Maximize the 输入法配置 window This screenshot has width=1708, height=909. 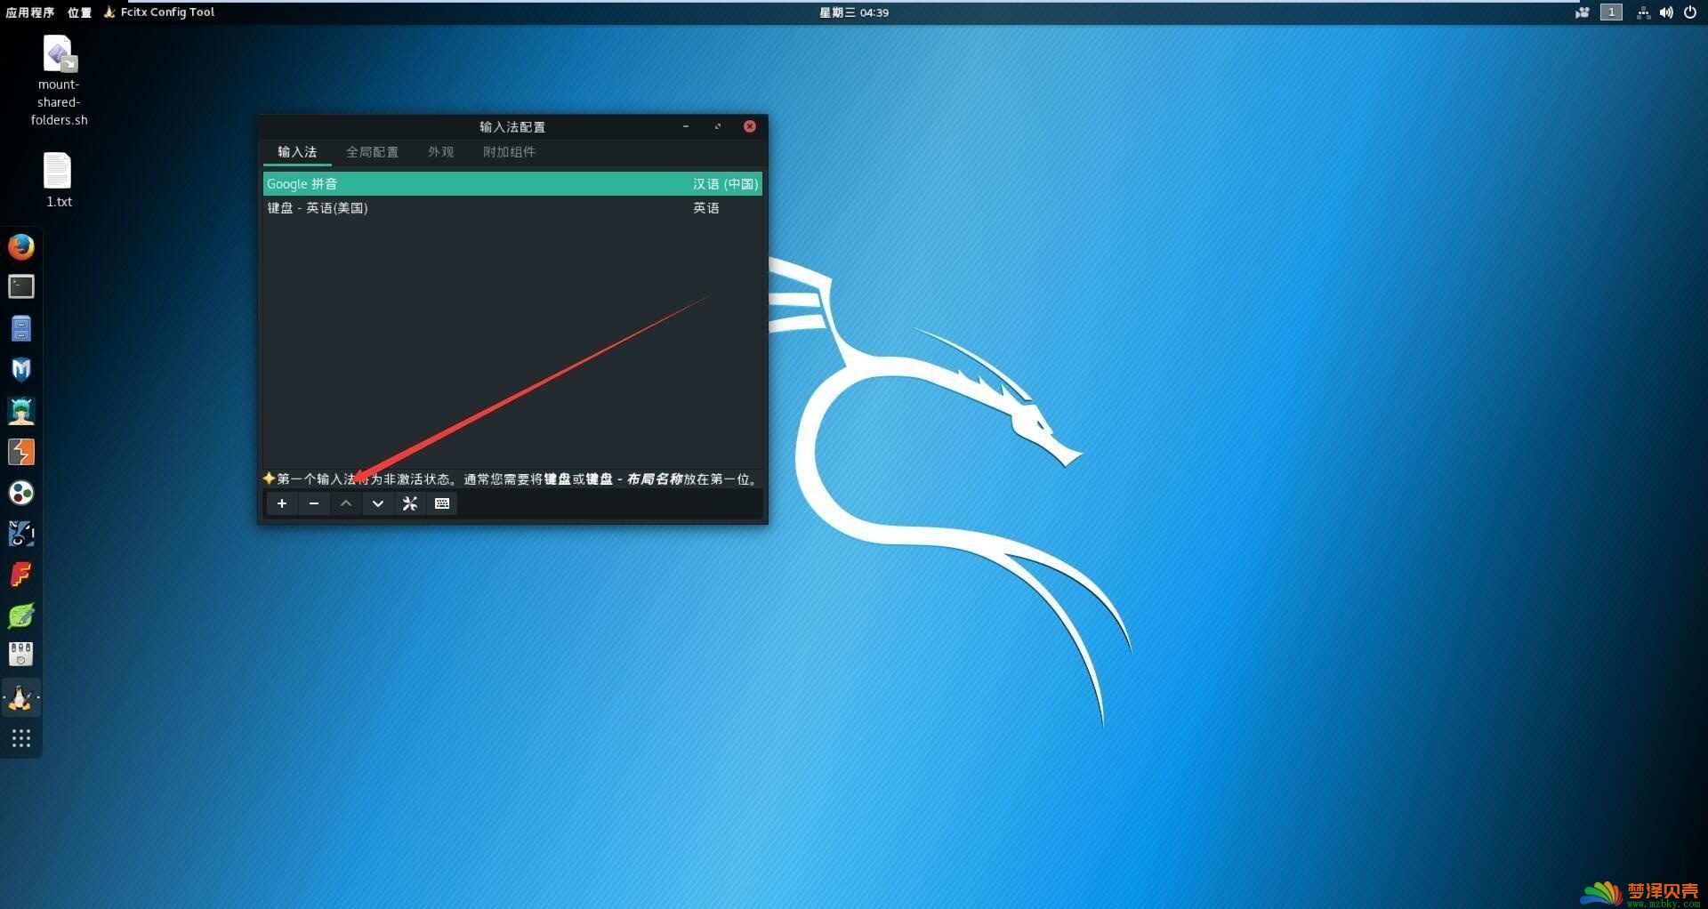[718, 126]
